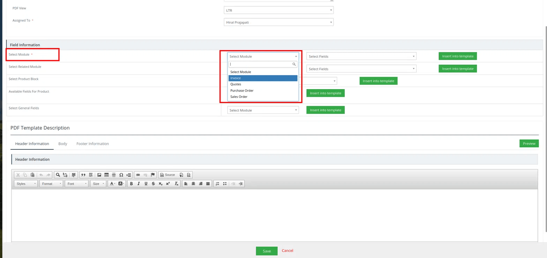547x258 pixels.
Task: Click the Image insert icon
Action: coord(99,175)
